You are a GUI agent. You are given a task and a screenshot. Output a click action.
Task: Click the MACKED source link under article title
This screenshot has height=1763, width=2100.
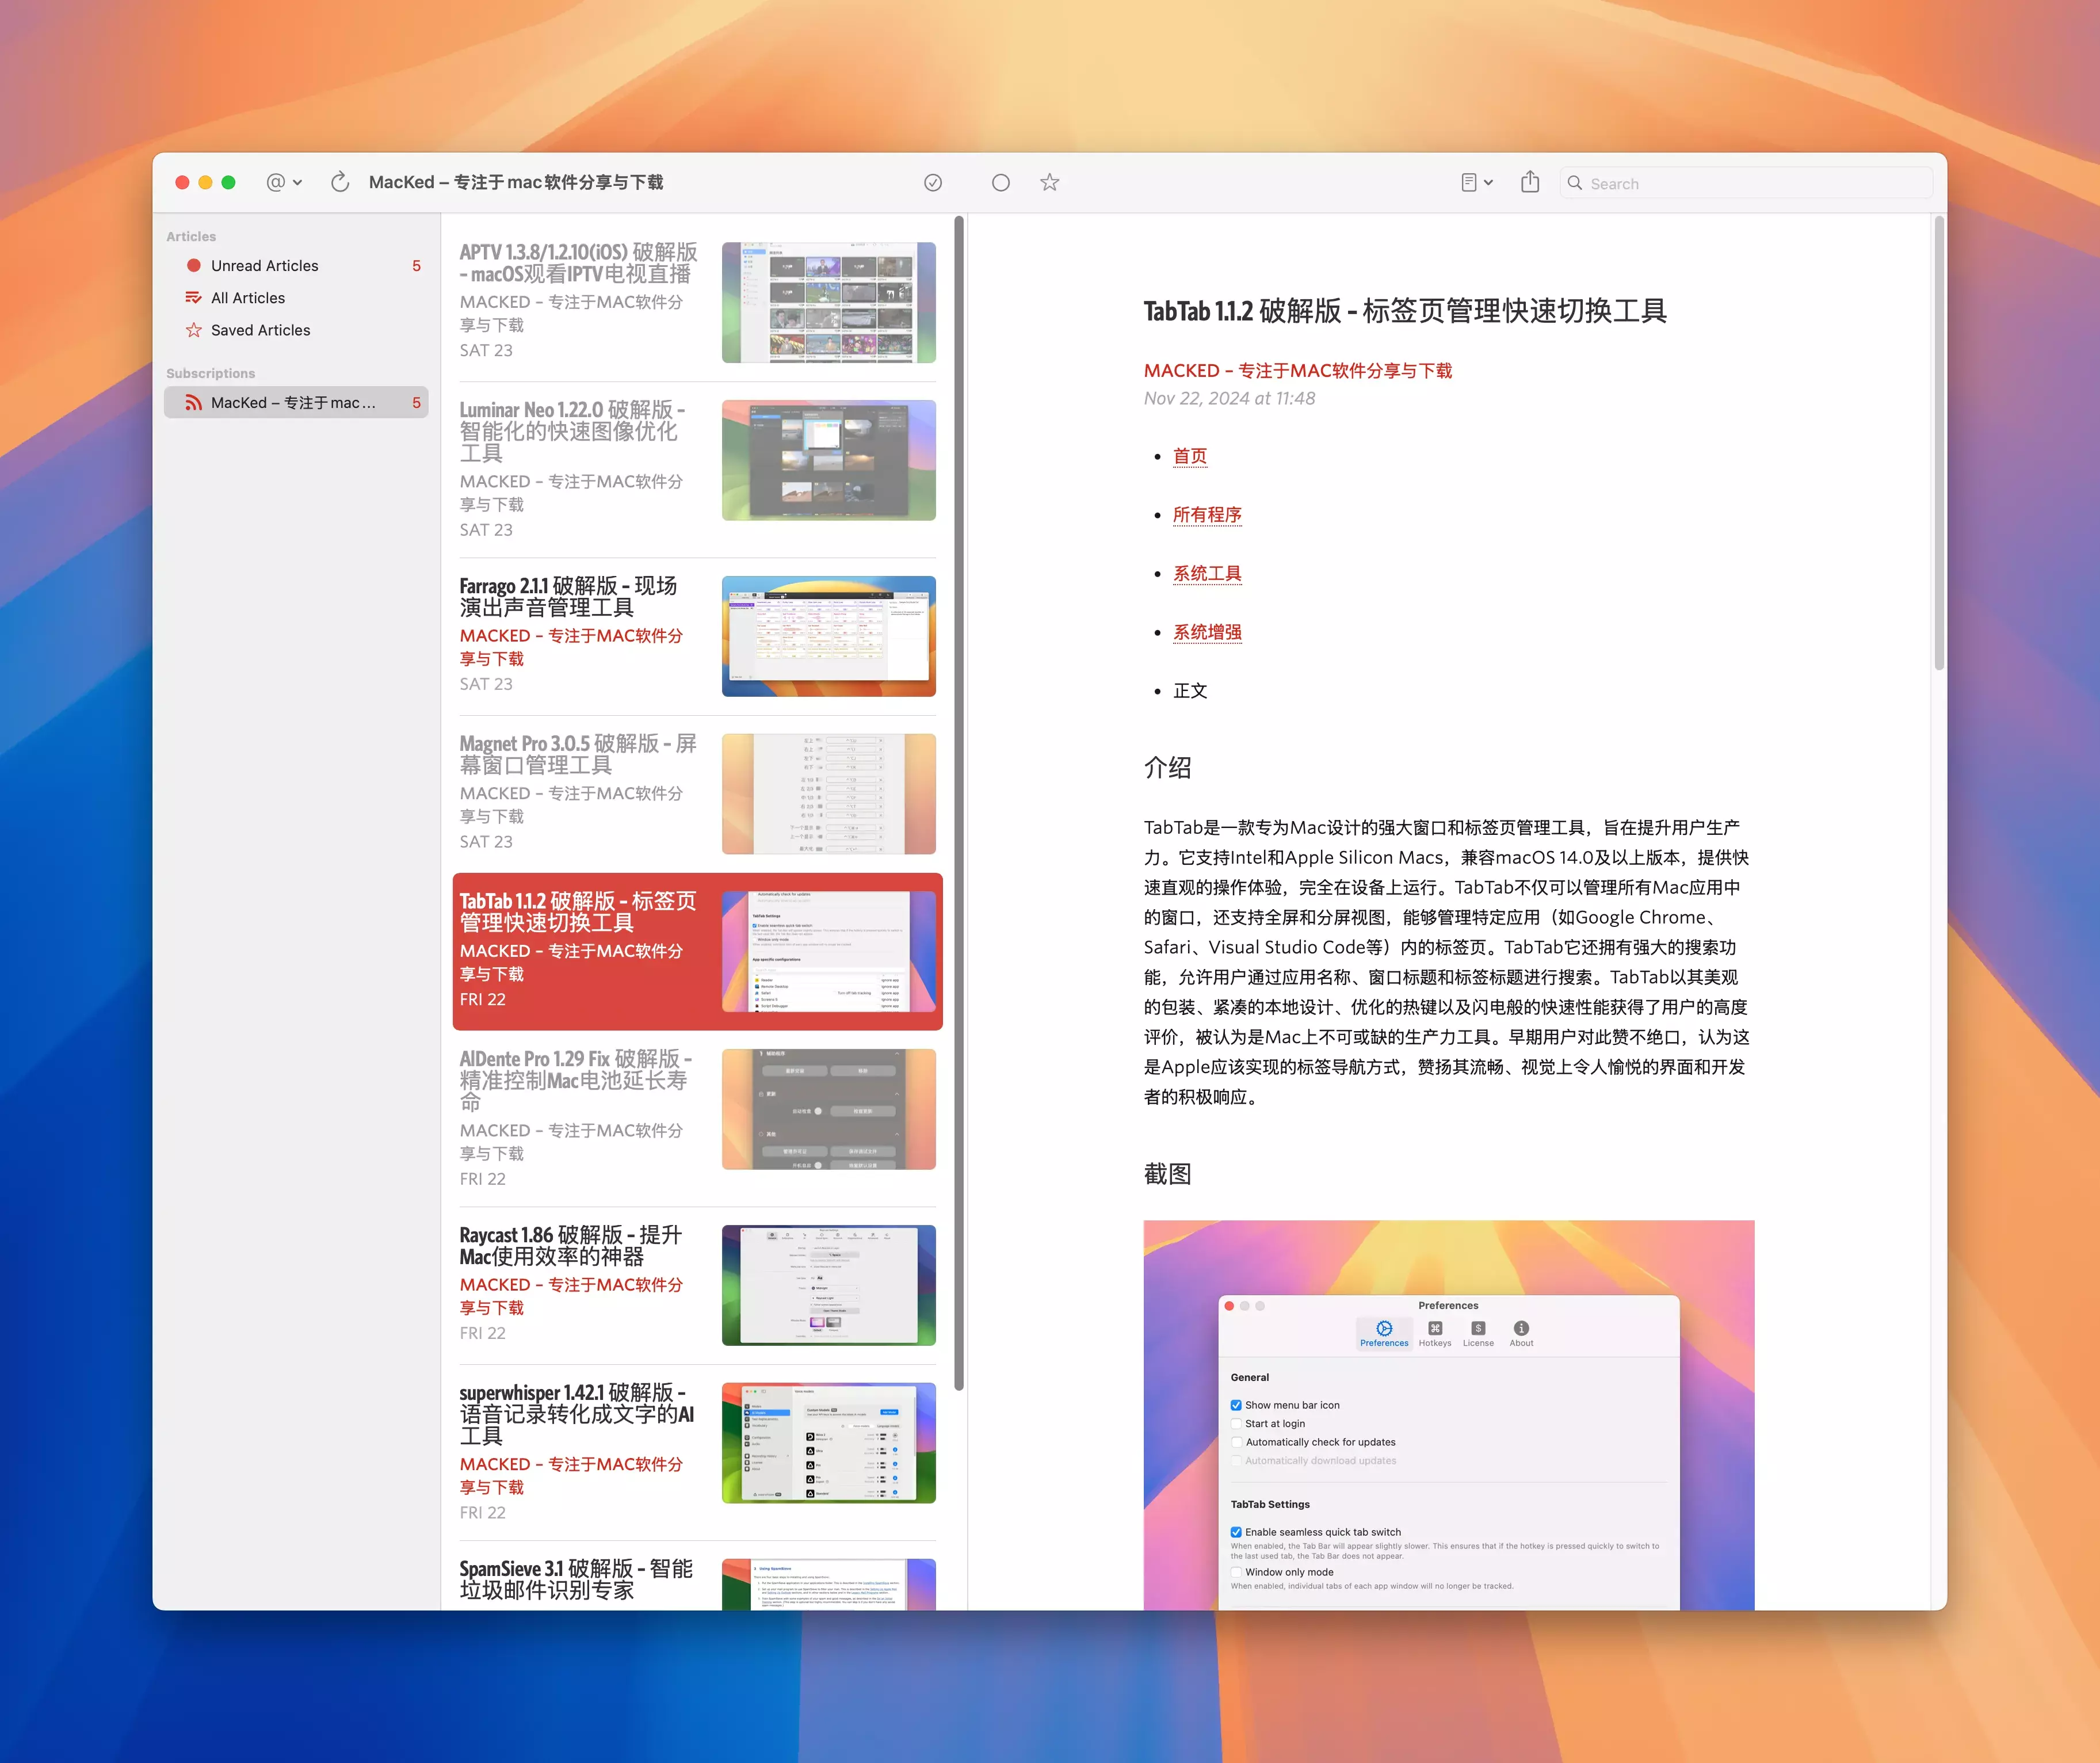1297,371
